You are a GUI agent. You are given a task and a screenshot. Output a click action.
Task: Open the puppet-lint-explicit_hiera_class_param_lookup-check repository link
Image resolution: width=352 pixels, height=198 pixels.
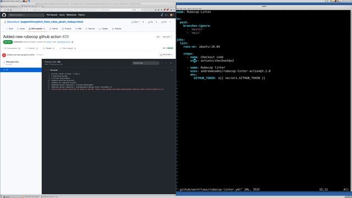pos(52,22)
